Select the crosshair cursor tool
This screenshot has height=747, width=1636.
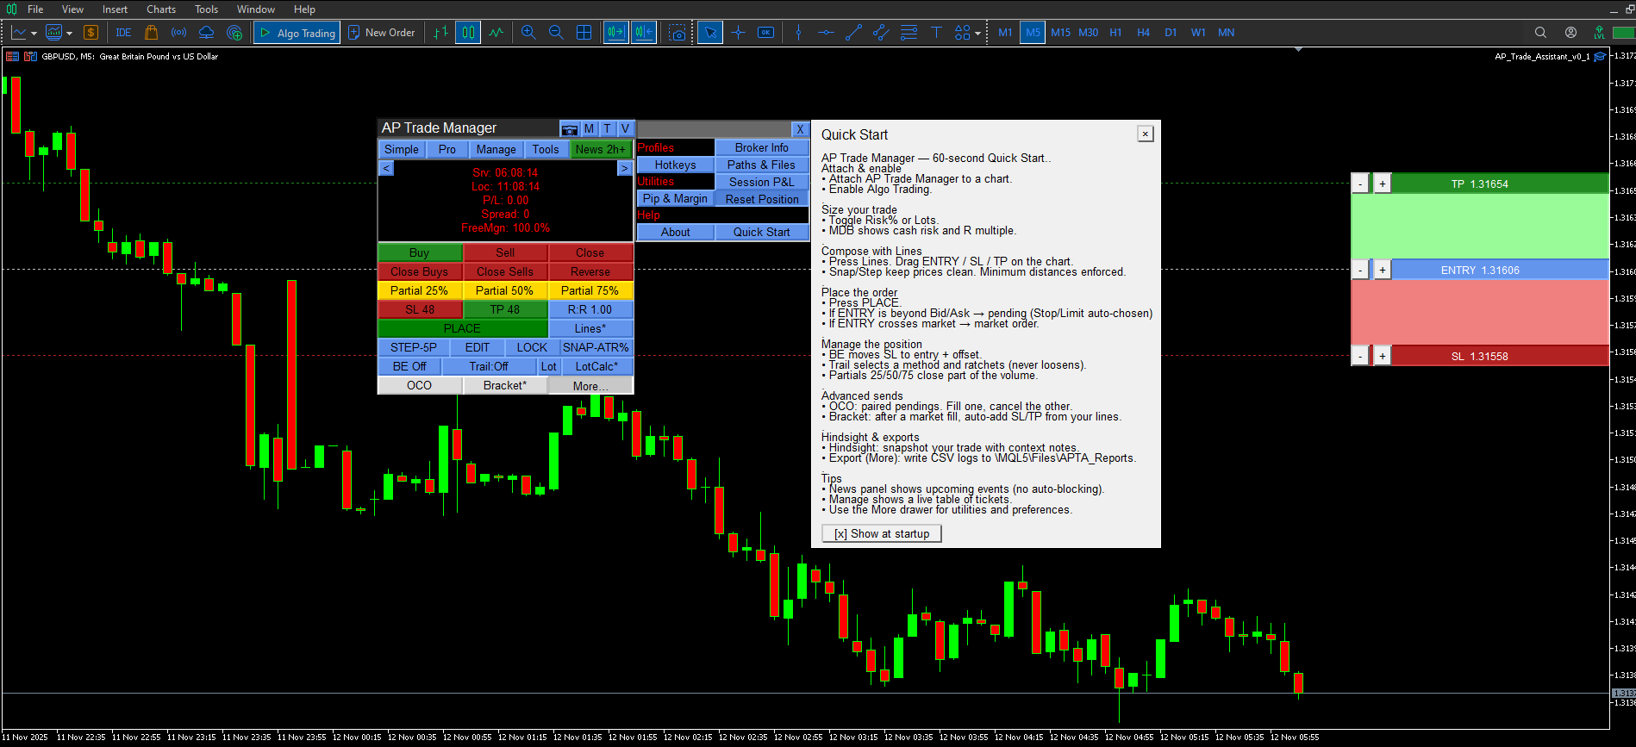click(738, 33)
